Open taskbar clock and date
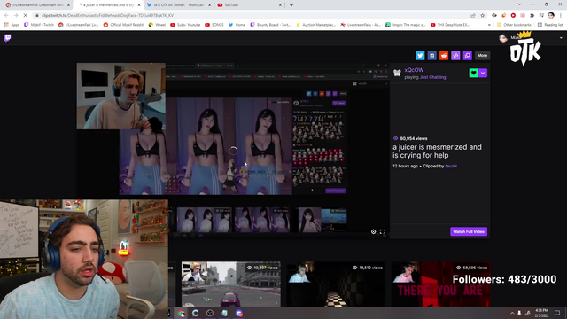 pos(541,313)
